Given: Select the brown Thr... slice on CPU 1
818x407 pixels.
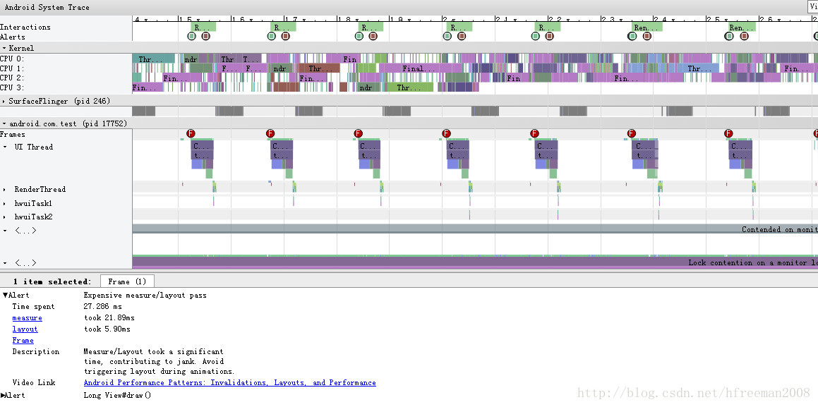Looking at the screenshot, I should [319, 68].
